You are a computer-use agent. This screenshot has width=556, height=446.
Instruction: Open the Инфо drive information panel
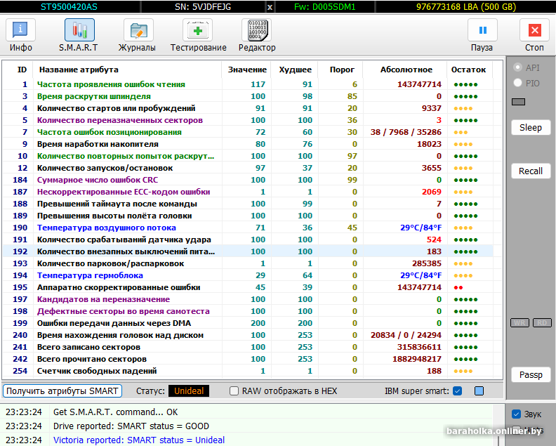point(21,35)
